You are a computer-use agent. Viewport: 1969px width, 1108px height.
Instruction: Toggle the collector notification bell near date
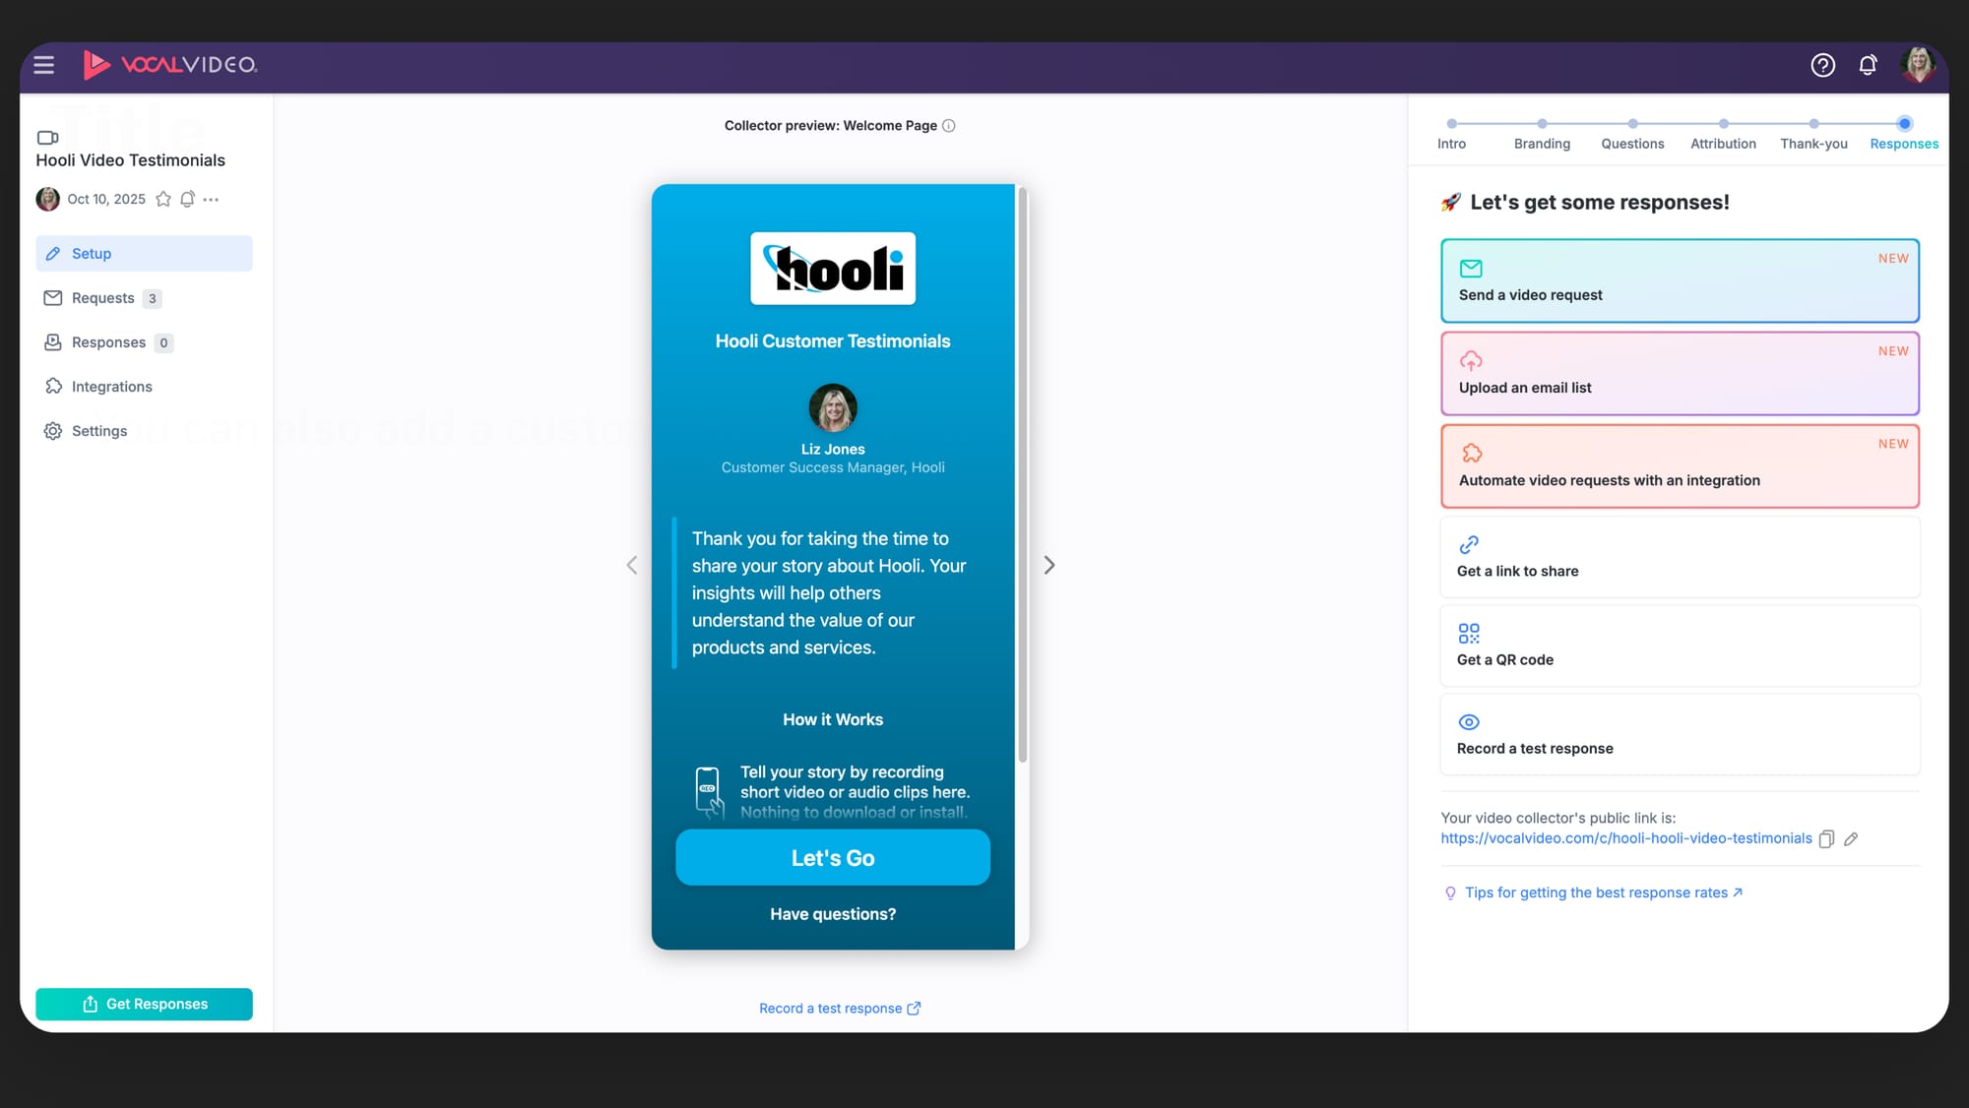(187, 199)
